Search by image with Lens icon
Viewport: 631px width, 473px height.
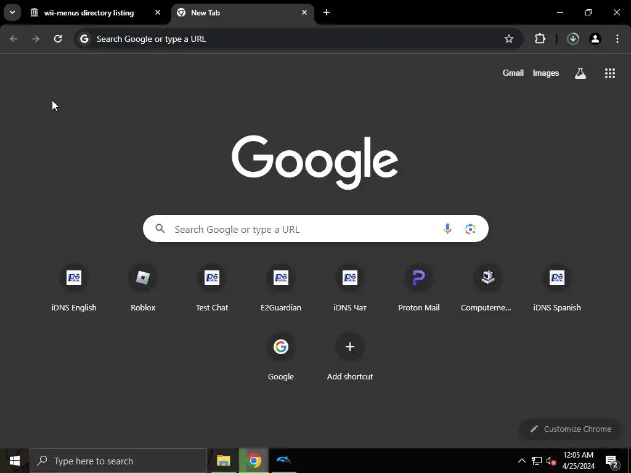(x=470, y=229)
